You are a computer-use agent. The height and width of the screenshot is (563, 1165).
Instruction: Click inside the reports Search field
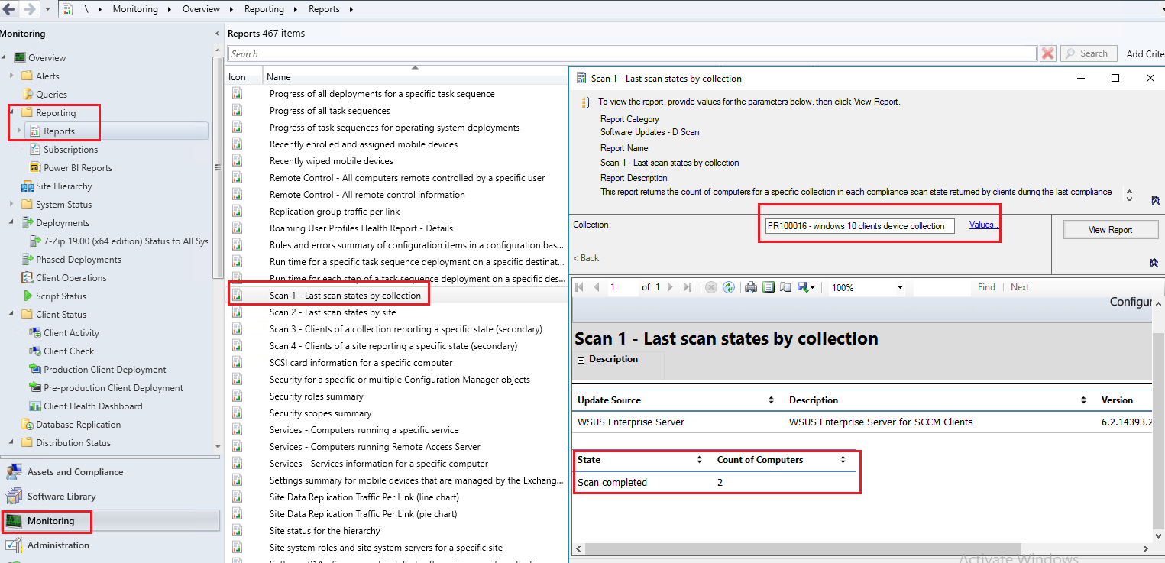[x=626, y=53]
